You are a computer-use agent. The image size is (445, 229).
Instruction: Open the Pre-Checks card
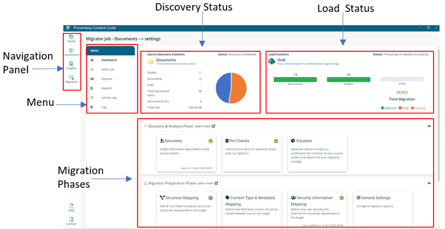(252, 153)
